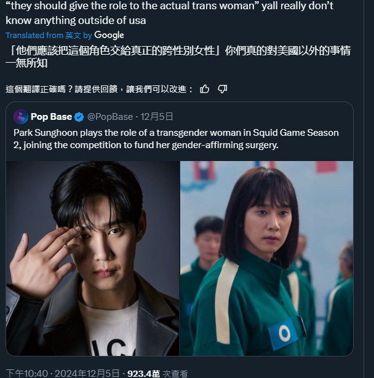Click the 923.4萬 view count
Image resolution: width=374 pixels, height=378 pixels.
[143, 374]
